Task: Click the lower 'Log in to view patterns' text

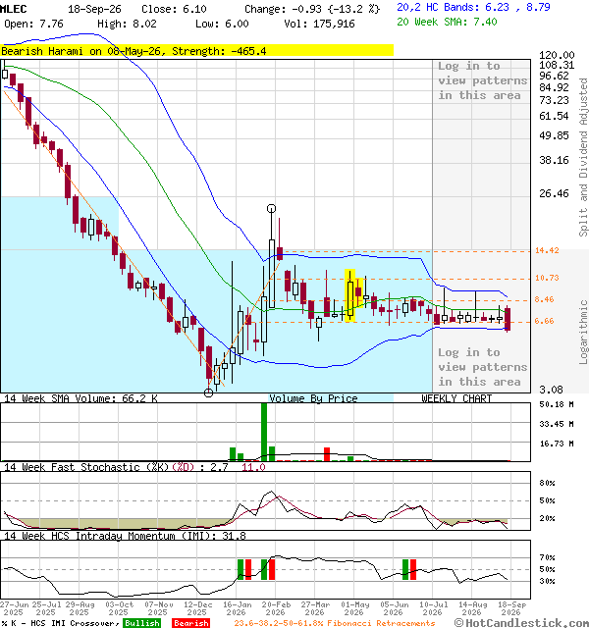Action: [482, 367]
